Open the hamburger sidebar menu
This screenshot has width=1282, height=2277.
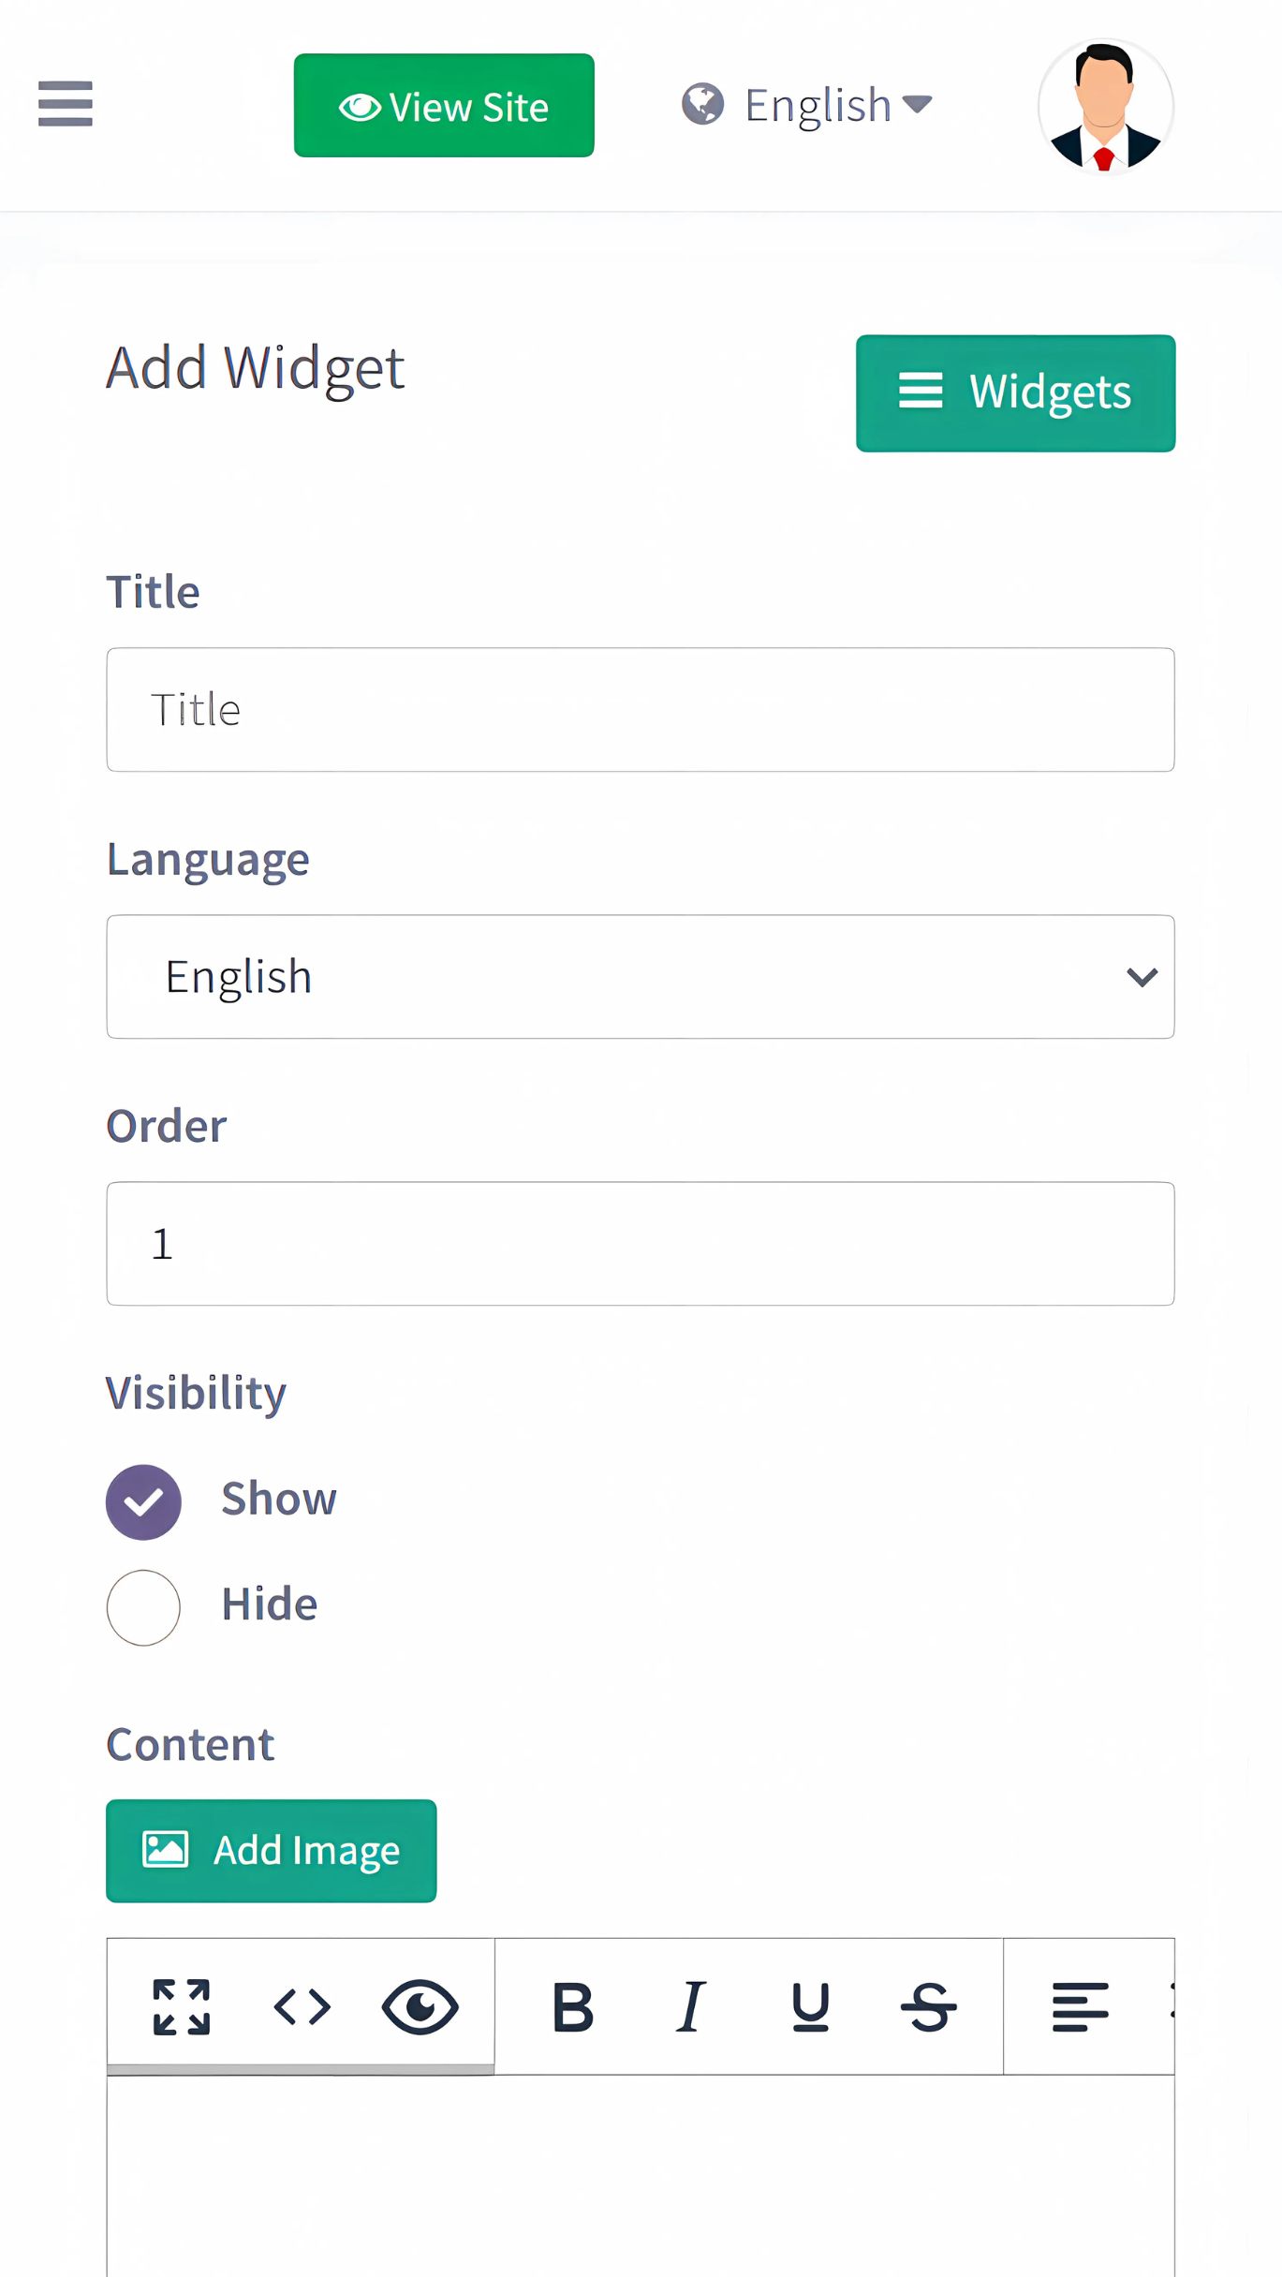[x=66, y=104]
